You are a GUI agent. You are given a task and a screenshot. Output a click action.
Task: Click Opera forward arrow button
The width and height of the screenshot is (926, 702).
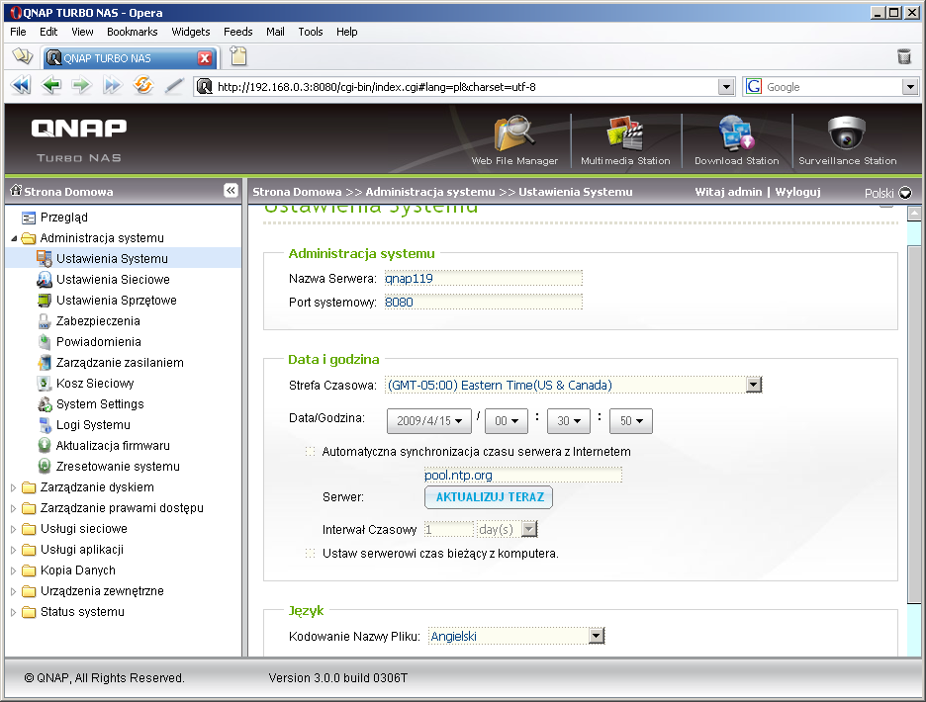(81, 86)
